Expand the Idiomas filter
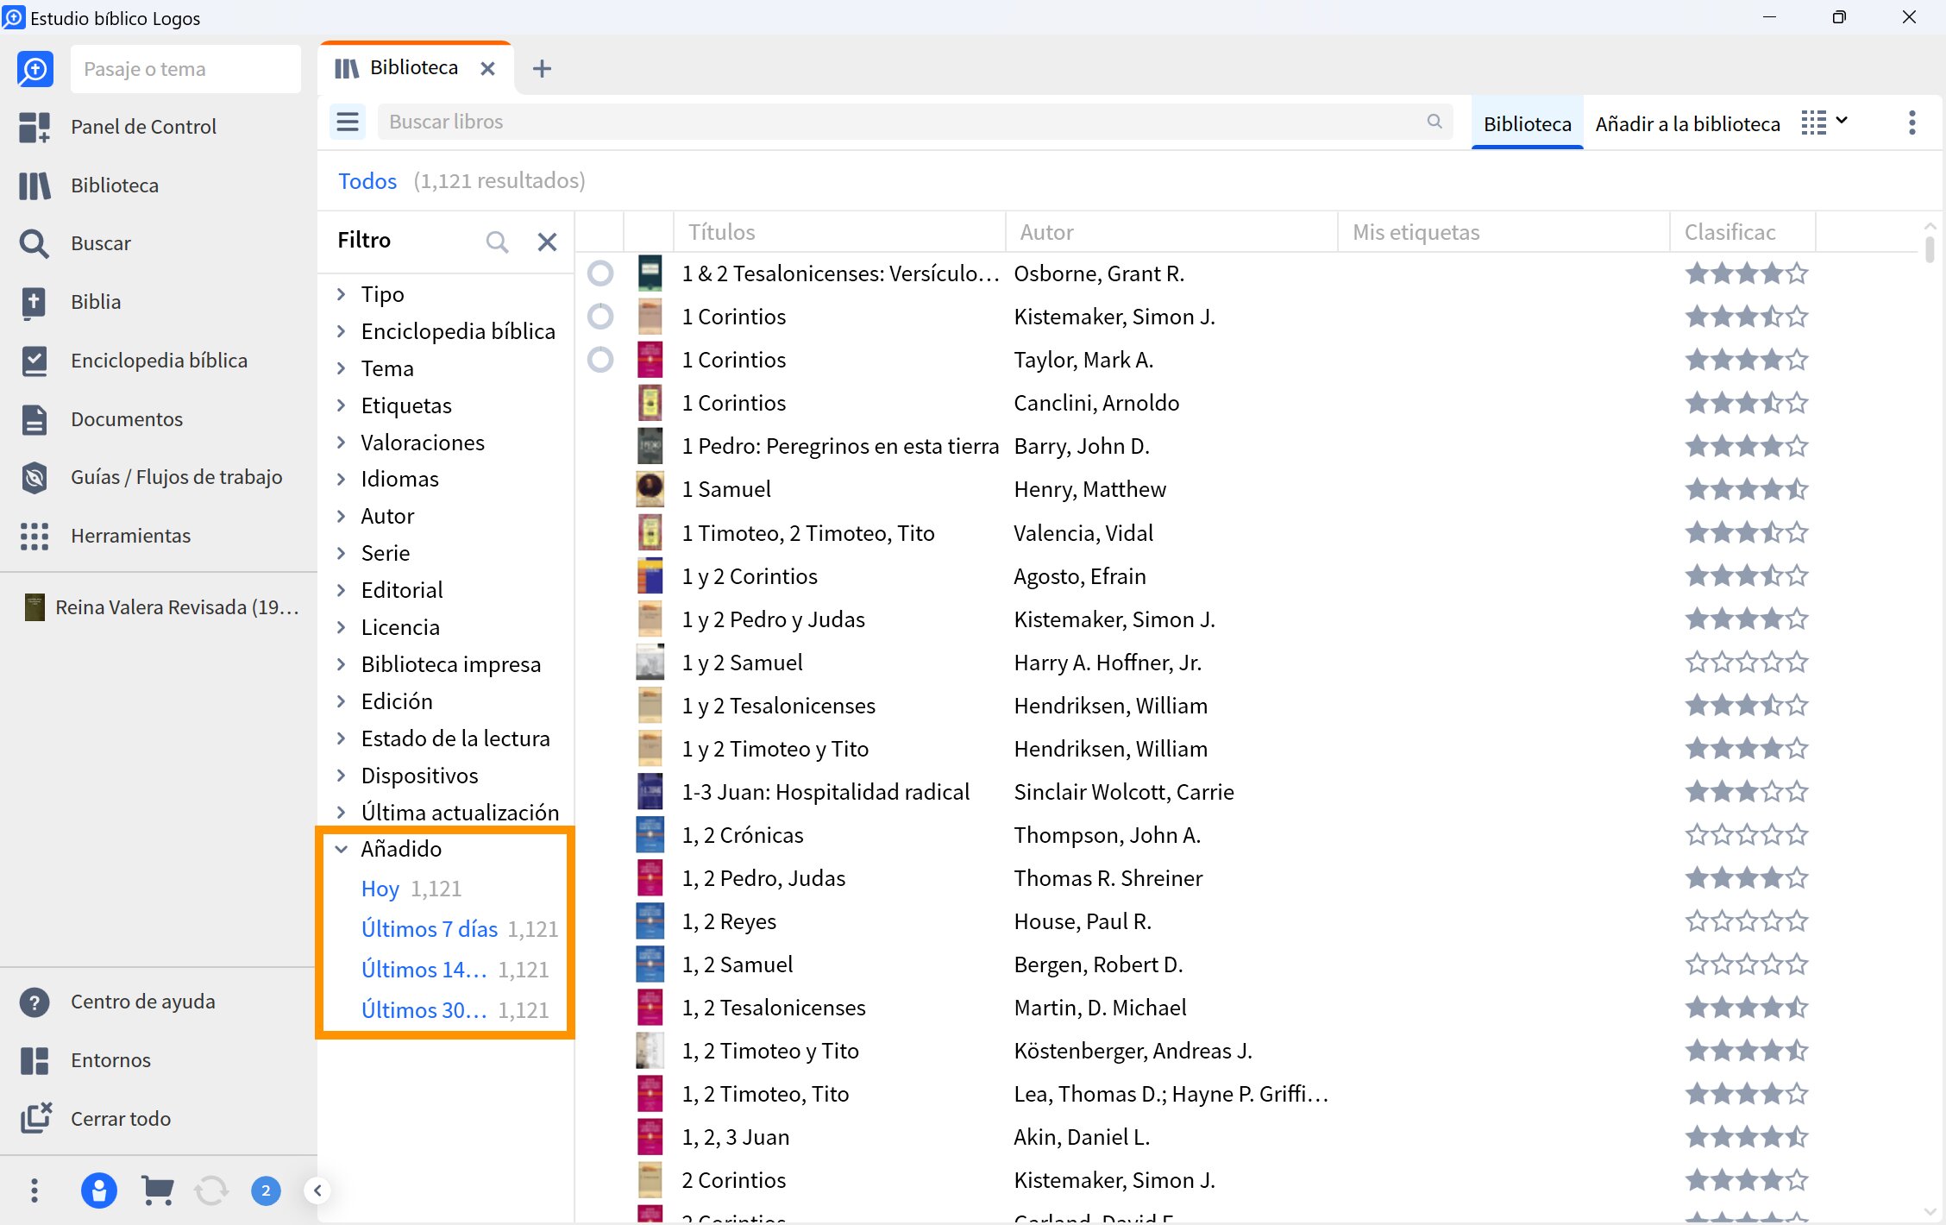This screenshot has width=1946, height=1225. click(342, 479)
